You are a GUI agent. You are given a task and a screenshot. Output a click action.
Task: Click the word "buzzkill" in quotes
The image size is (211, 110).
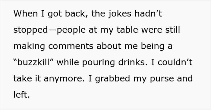click(33, 62)
